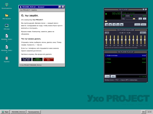Click the MP3 format indicator
153x114 pixels.
coord(124,16)
